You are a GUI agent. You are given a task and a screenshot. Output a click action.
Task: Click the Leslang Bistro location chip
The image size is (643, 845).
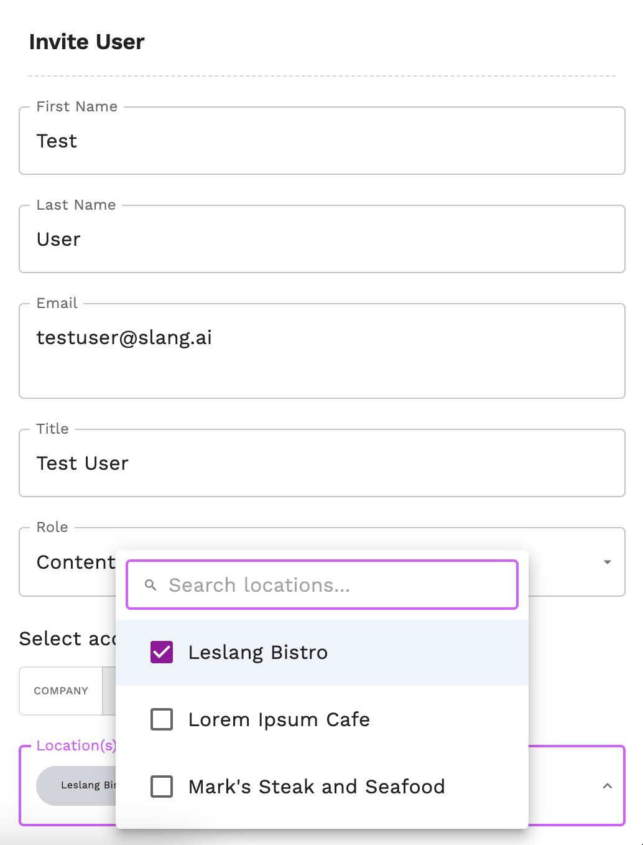pyautogui.click(x=81, y=785)
